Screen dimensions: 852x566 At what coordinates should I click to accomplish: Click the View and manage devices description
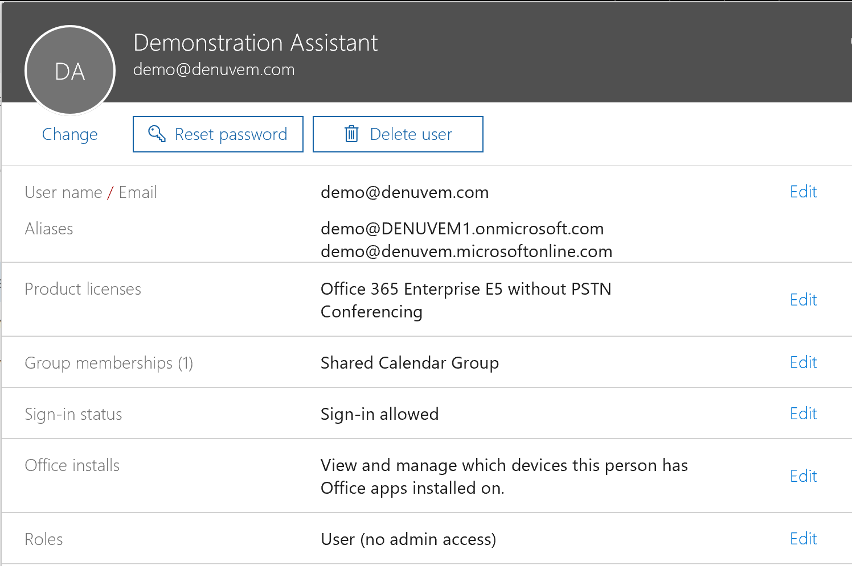coord(505,477)
